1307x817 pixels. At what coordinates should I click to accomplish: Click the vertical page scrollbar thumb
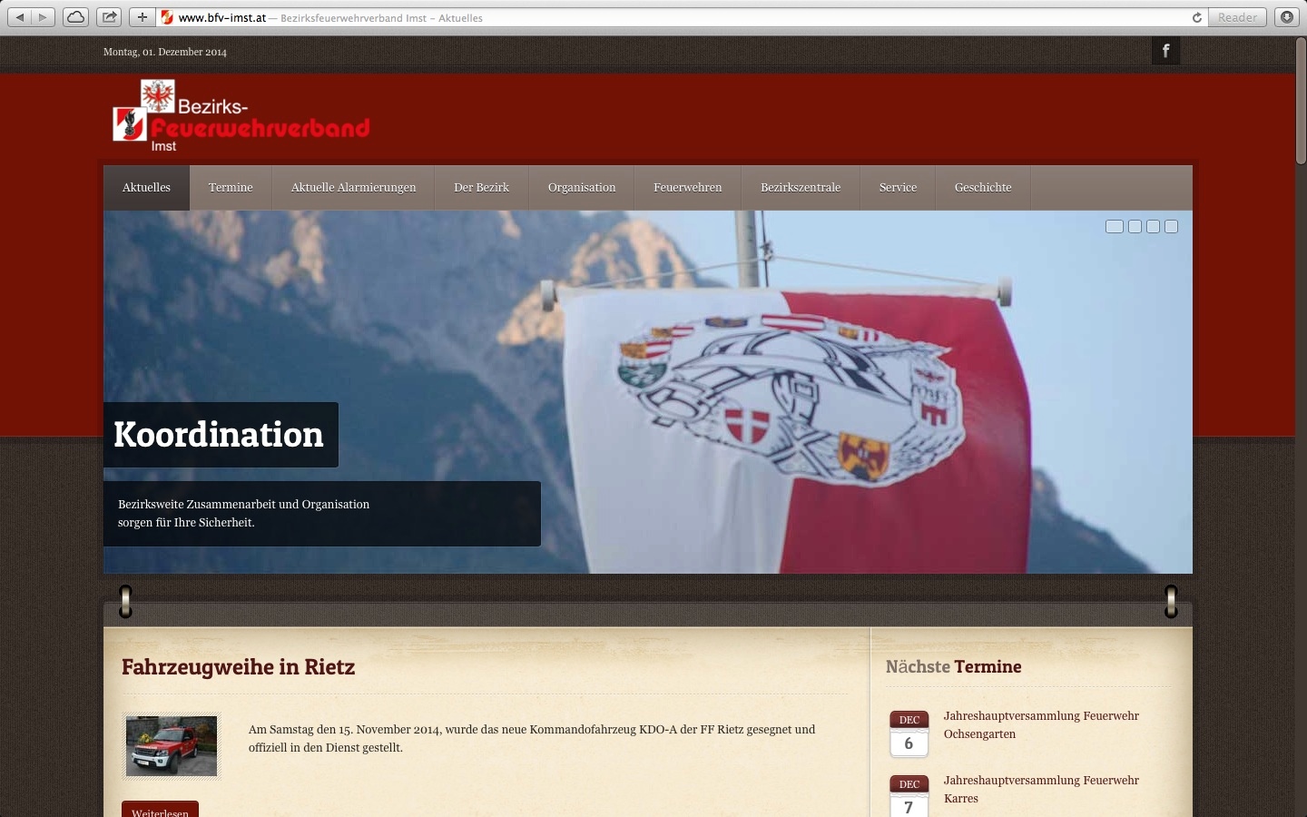pyautogui.click(x=1300, y=102)
